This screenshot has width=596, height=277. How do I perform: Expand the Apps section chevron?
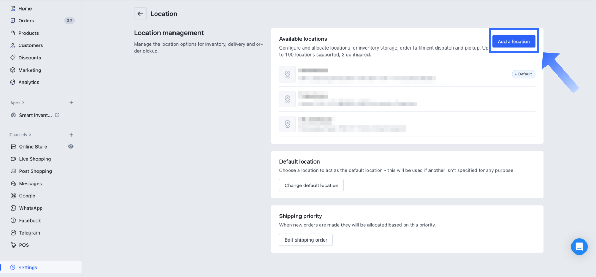click(23, 103)
